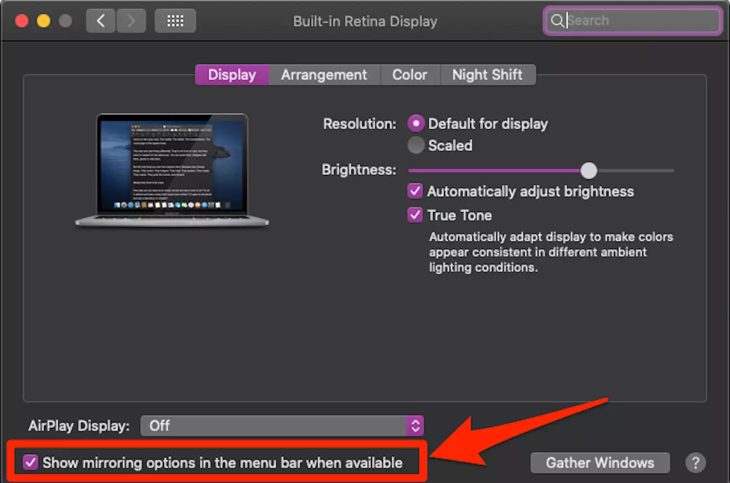Choose Default for display resolution

[x=416, y=124]
